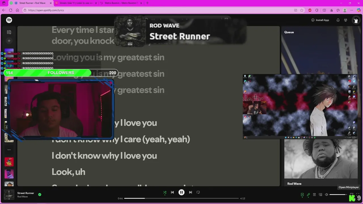Image resolution: width=363 pixels, height=204 pixels.
Task: Open media music-note toolbar icon
Action: tap(331, 10)
